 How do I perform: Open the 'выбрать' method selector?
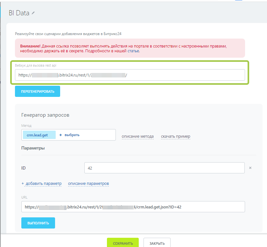[72, 135]
